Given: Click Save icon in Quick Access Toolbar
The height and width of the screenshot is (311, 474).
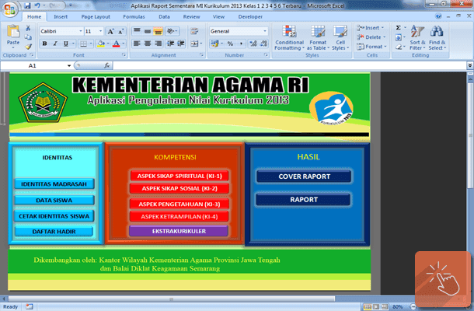Looking at the screenshot, I should pos(27,5).
